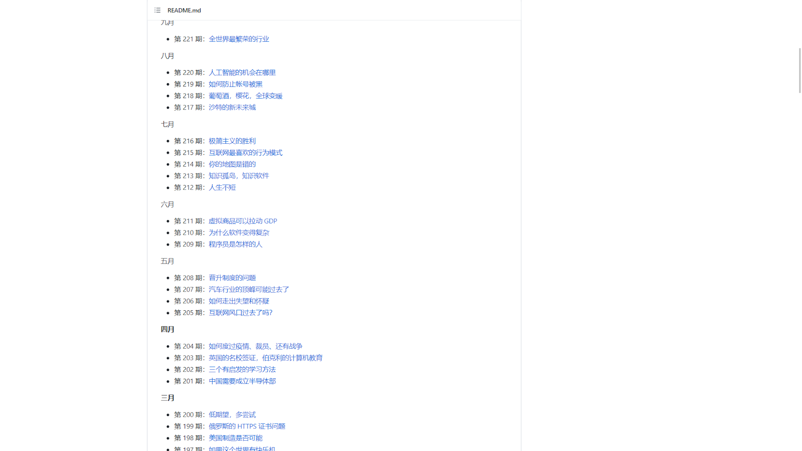The height and width of the screenshot is (451, 802).
Task: Open 知识孤岛，知识软件 issue link
Action: [x=239, y=176]
